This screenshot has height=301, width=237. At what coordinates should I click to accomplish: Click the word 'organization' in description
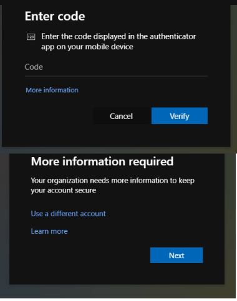pos(67,181)
